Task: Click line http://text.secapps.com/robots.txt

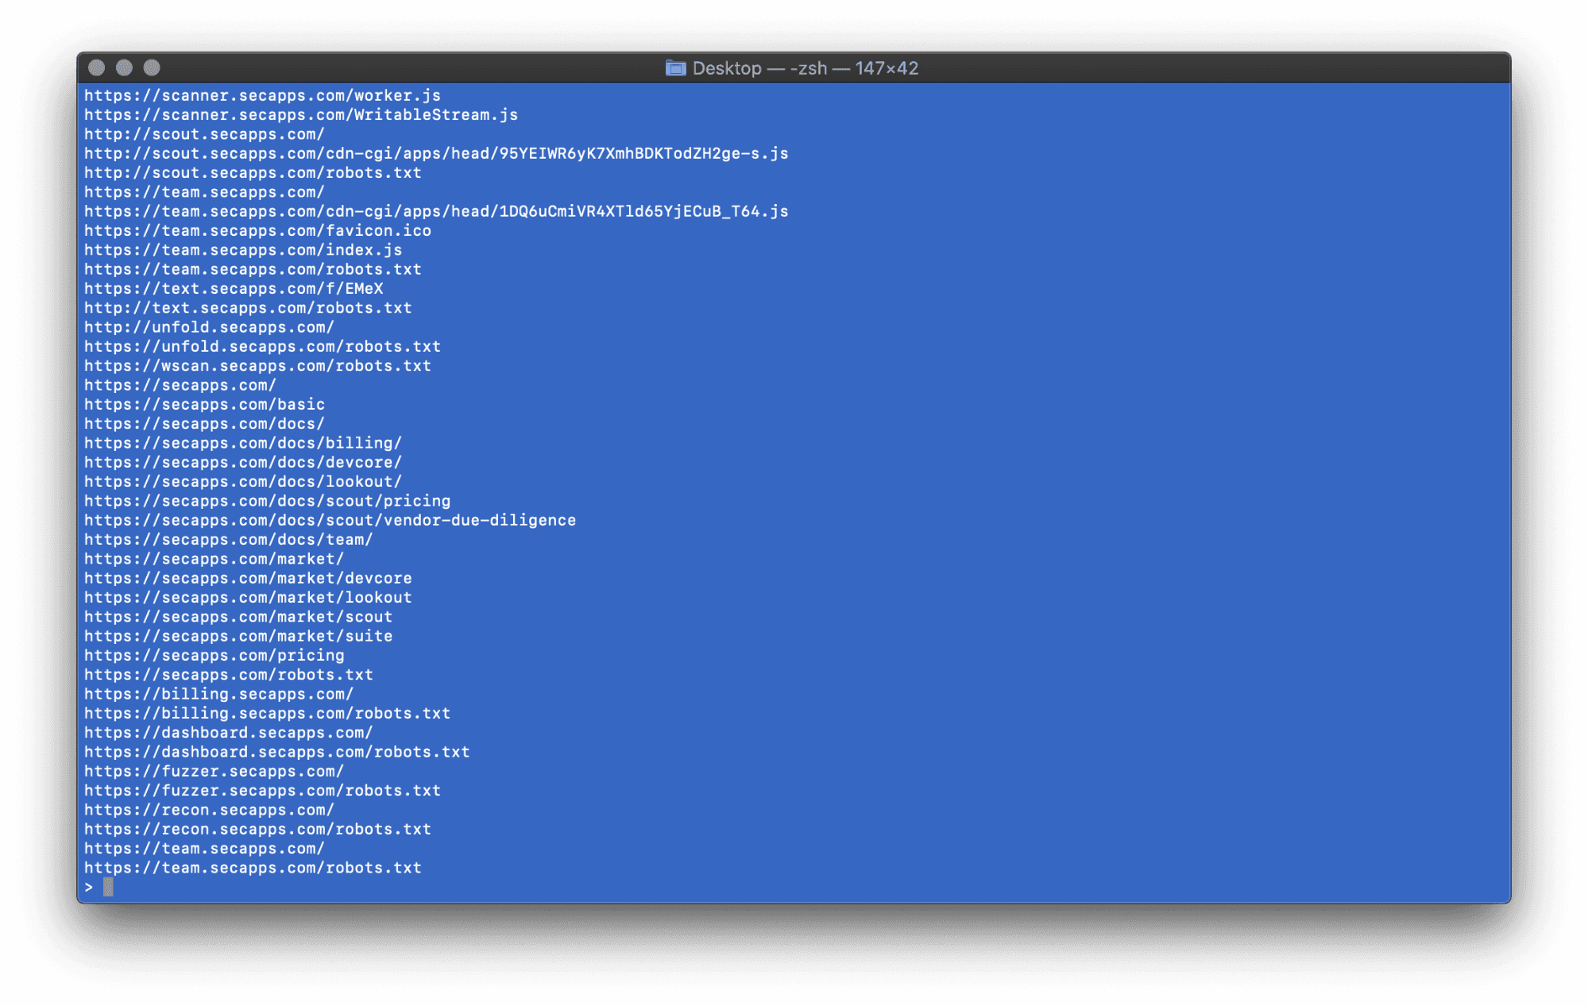Action: [x=248, y=308]
